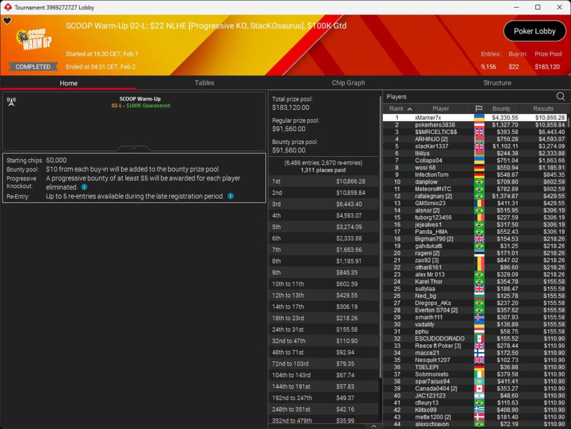Screen dimensions: 571x429
Task: Select player pokerhero3838 in the list
Action: coord(435,125)
